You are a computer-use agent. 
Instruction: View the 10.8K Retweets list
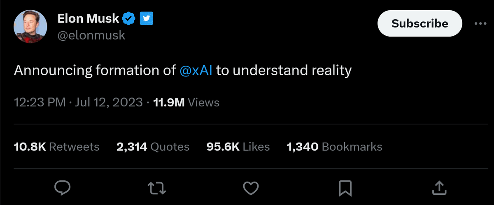point(56,147)
